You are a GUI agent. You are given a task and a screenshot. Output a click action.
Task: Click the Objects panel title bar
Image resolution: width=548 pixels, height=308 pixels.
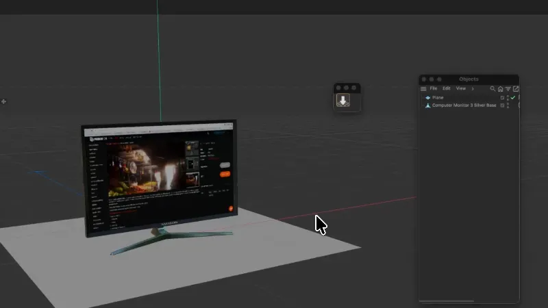[469, 79]
